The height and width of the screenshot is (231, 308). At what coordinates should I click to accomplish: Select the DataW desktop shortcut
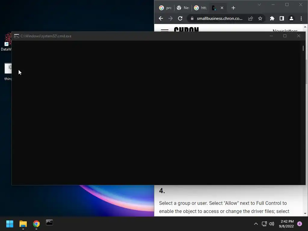[6, 42]
